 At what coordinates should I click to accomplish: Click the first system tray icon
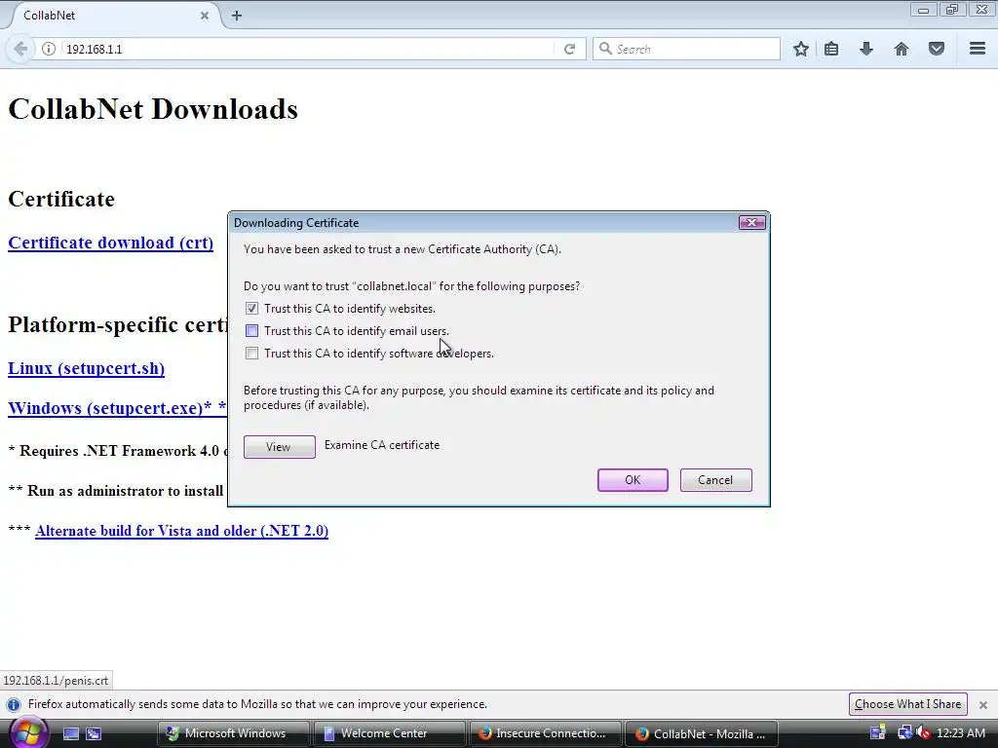(878, 733)
